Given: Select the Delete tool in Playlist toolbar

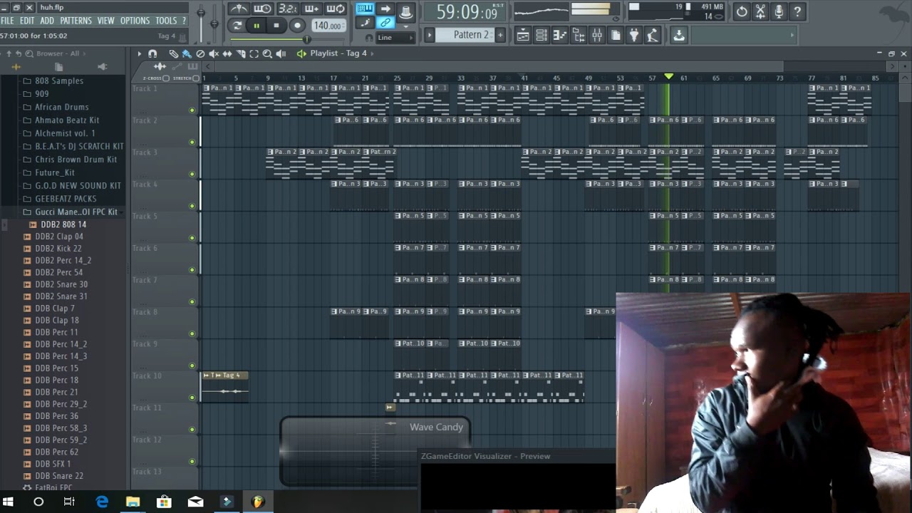Looking at the screenshot, I should point(200,53).
